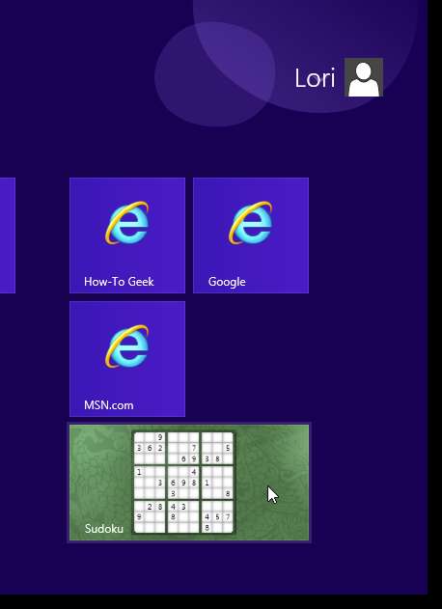Click the Internet Explorer logo on How-To Geek tile
The height and width of the screenshot is (609, 442).
(x=127, y=223)
